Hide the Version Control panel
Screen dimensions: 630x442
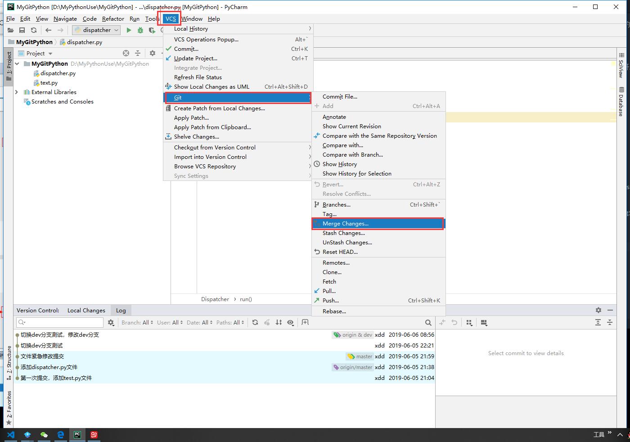point(610,310)
